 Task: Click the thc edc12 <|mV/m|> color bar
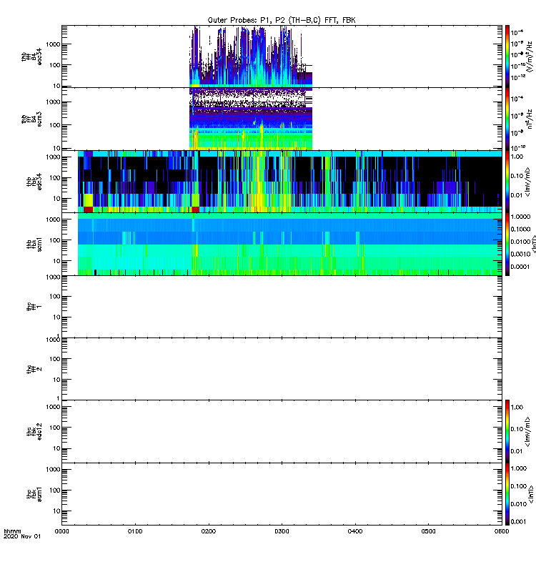click(x=507, y=431)
